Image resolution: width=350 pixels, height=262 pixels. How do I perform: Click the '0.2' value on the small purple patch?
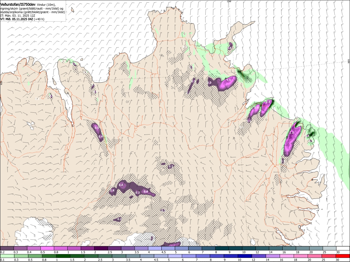click(x=119, y=219)
